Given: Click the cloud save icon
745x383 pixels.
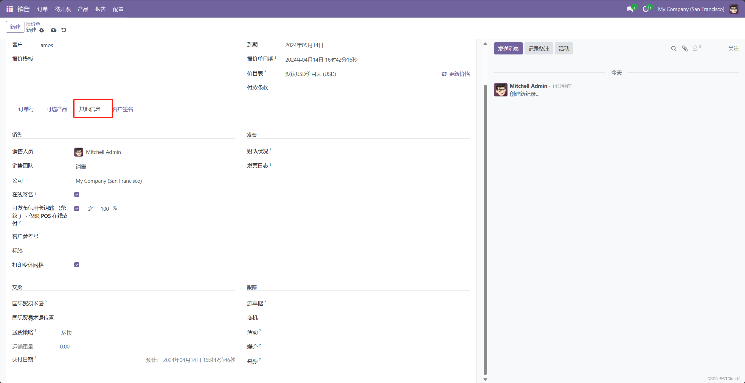Looking at the screenshot, I should click(x=53, y=30).
